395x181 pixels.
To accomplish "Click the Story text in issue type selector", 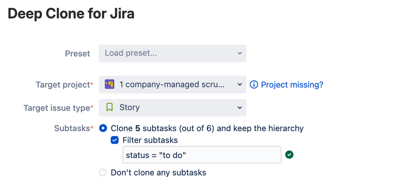I will click(129, 107).
